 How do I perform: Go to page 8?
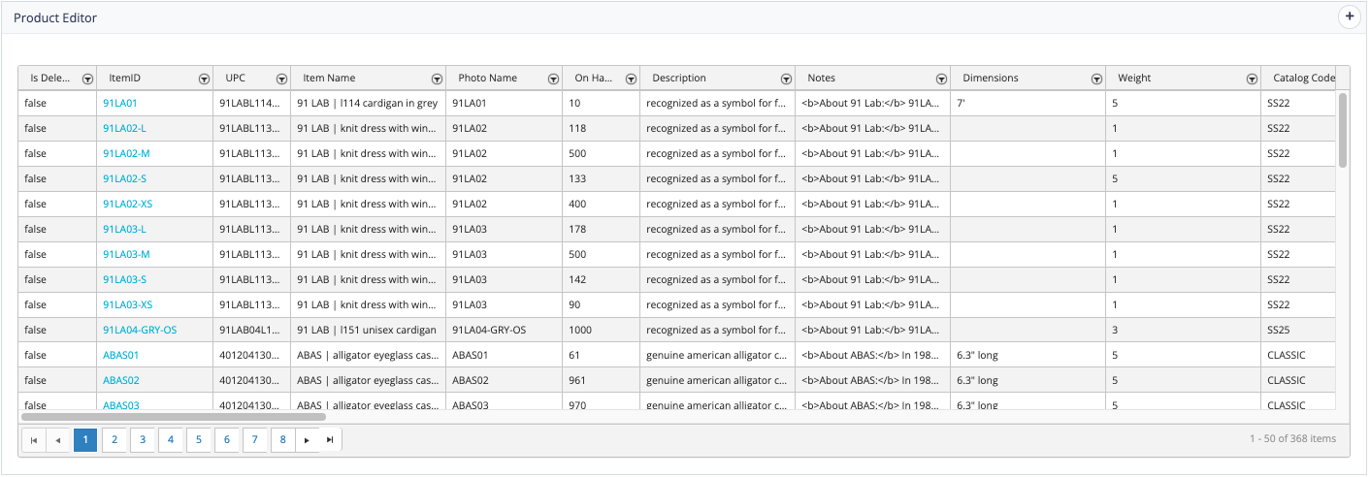[282, 440]
